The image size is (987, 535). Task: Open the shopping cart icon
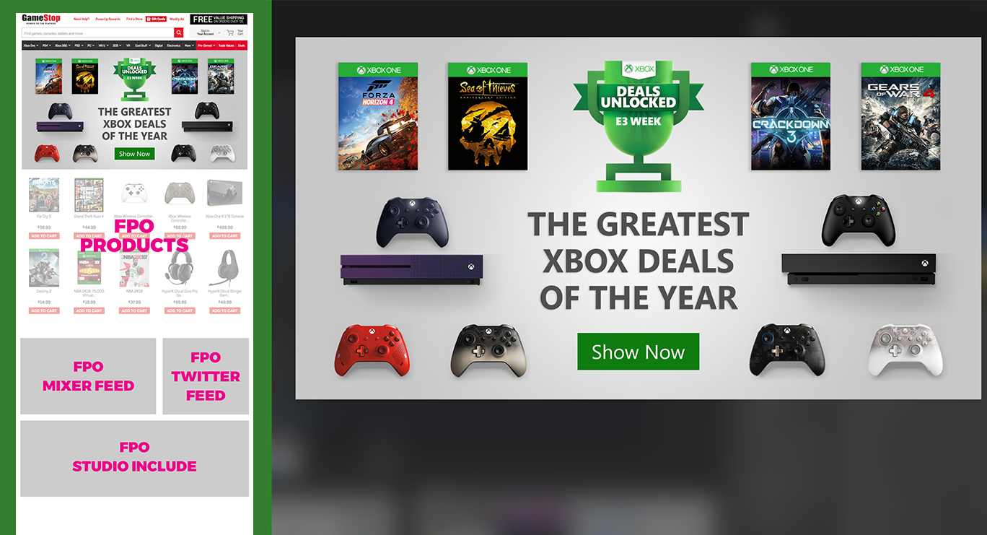click(x=230, y=32)
